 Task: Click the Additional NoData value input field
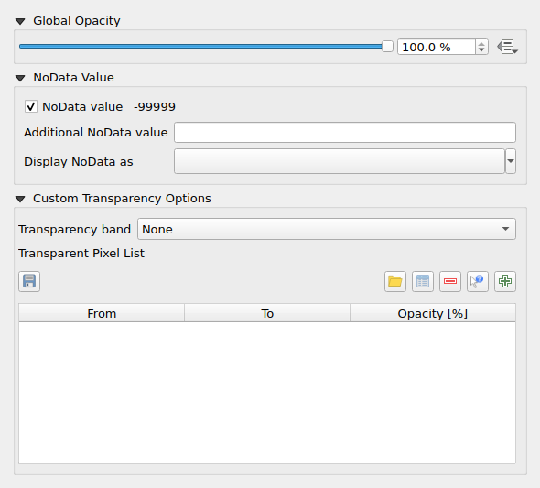[345, 132]
